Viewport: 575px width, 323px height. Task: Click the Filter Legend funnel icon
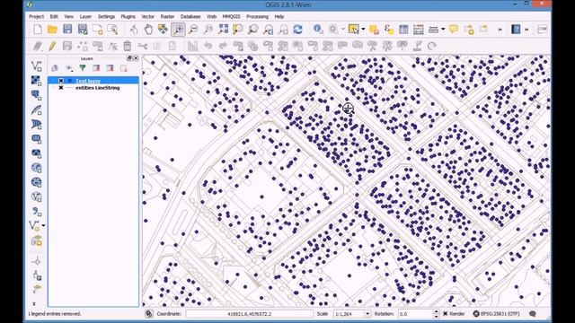point(83,68)
